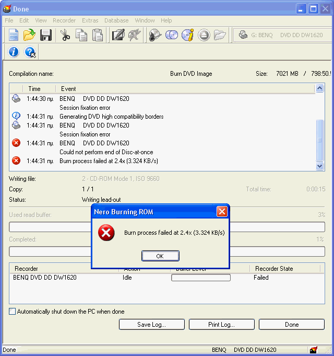Click event log scroll up arrow
This screenshot has width=334, height=356.
(x=320, y=89)
